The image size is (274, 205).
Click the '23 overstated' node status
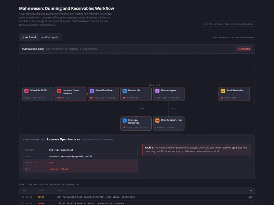130,98
